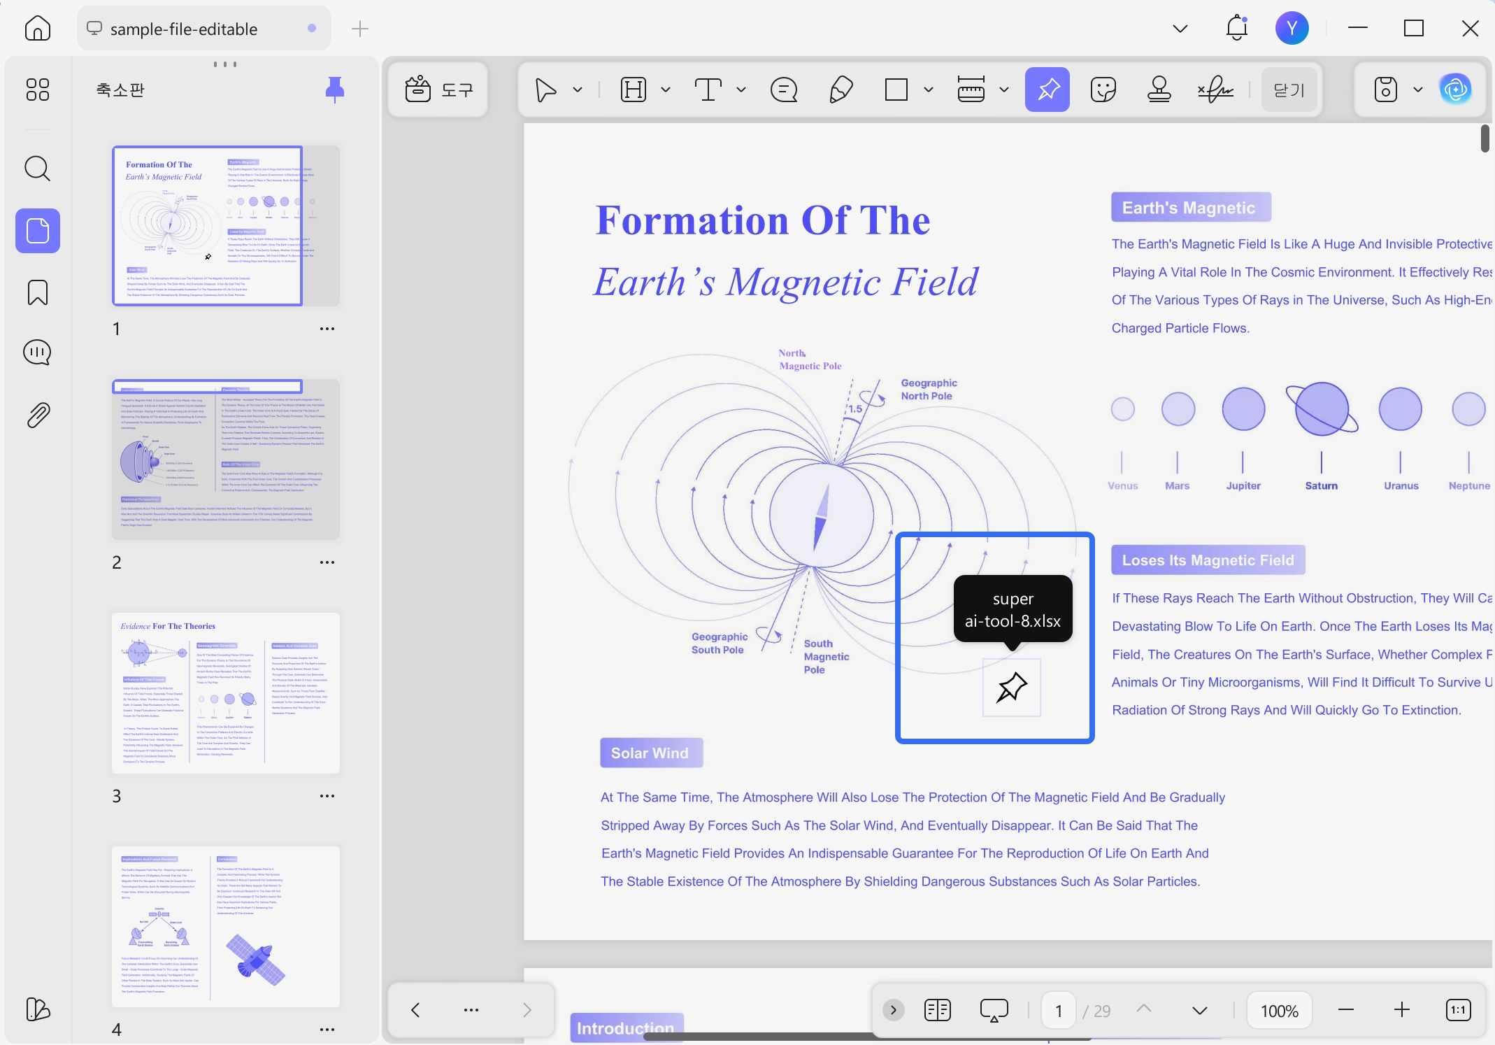The height and width of the screenshot is (1045, 1495).
Task: Toggle the pin on thumbnail panel
Action: pos(335,89)
